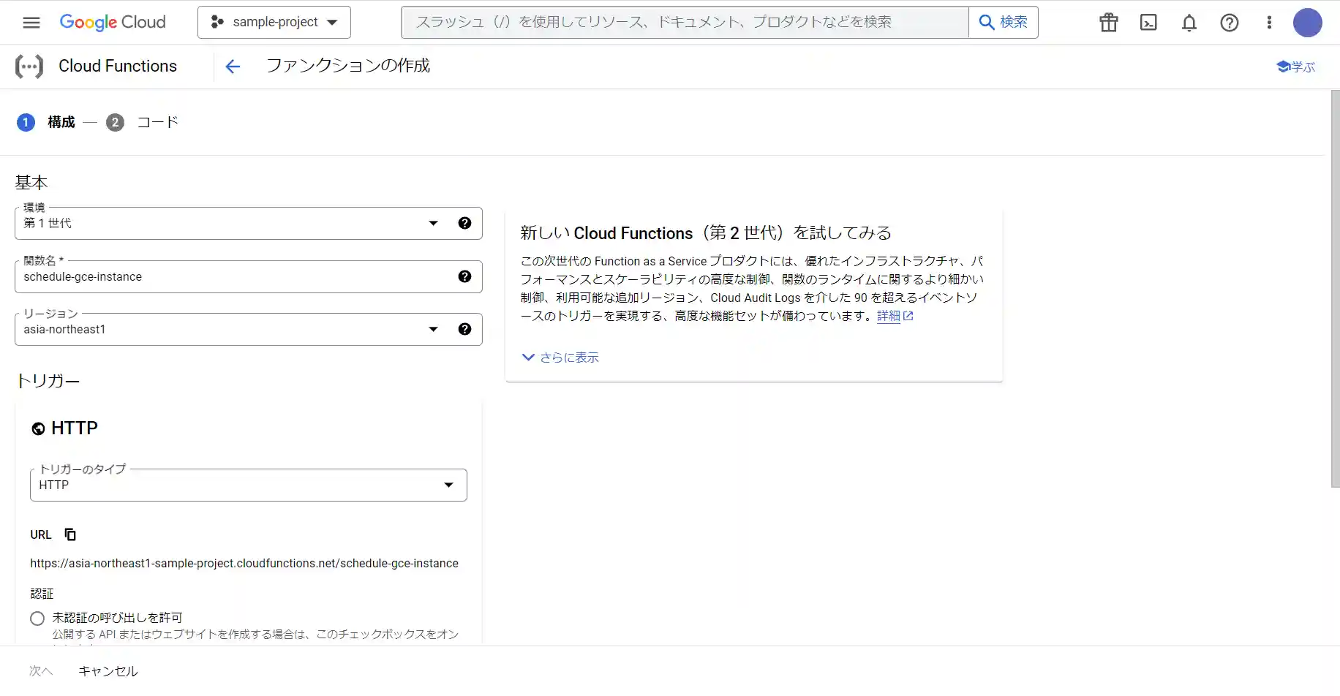Click the trigger URL text

(x=244, y=563)
